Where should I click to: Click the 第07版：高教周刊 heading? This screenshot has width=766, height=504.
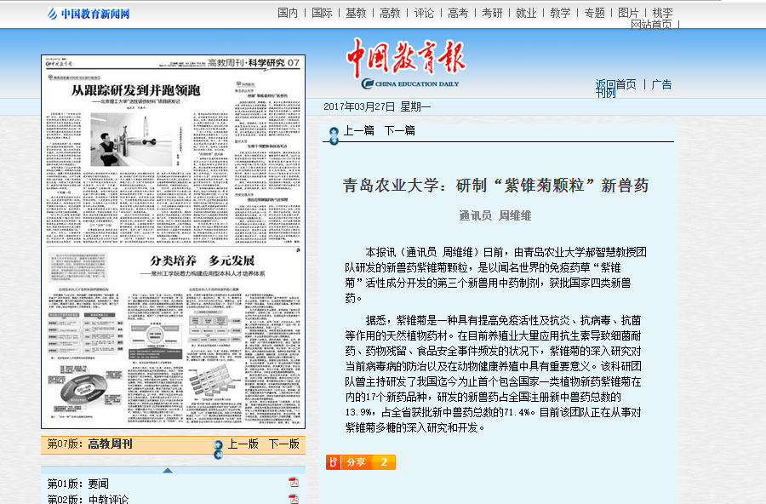point(90,444)
